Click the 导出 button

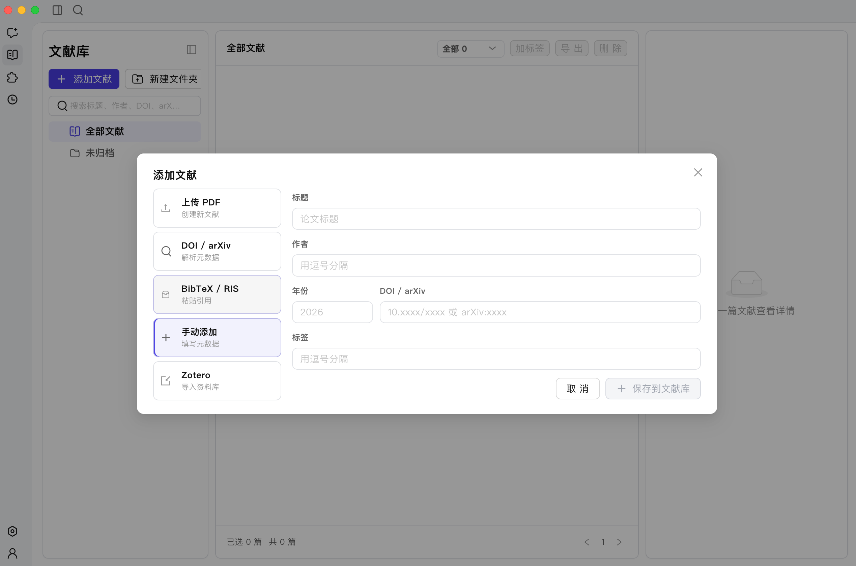[x=572, y=48]
